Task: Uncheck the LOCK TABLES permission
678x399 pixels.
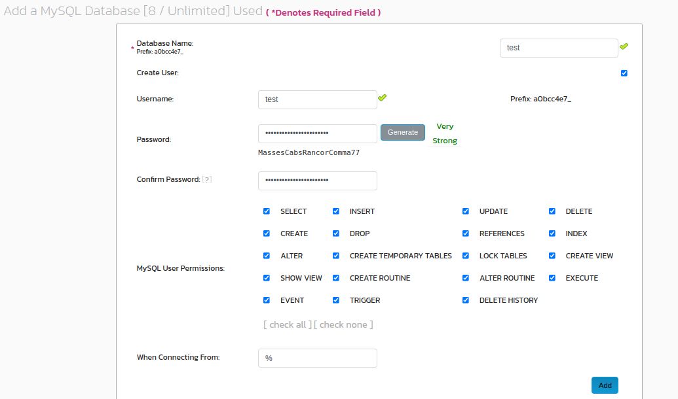Action: click(x=466, y=255)
